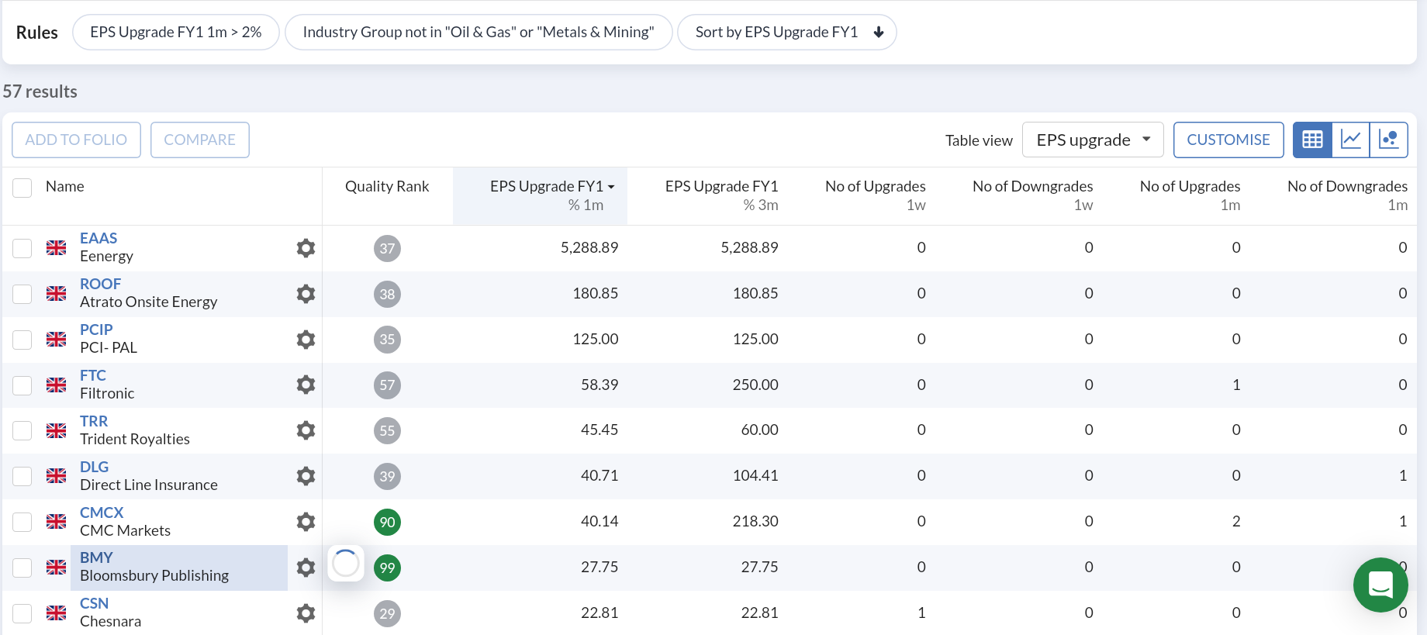Open the CMCX ticker link
The image size is (1427, 635).
point(102,512)
